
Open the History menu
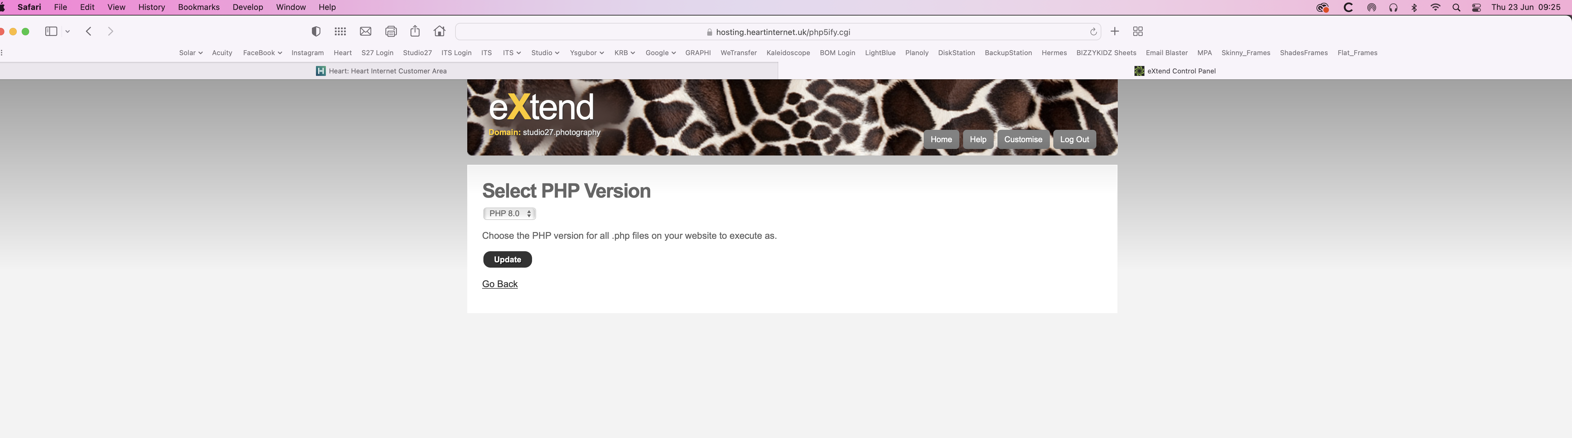pyautogui.click(x=151, y=7)
